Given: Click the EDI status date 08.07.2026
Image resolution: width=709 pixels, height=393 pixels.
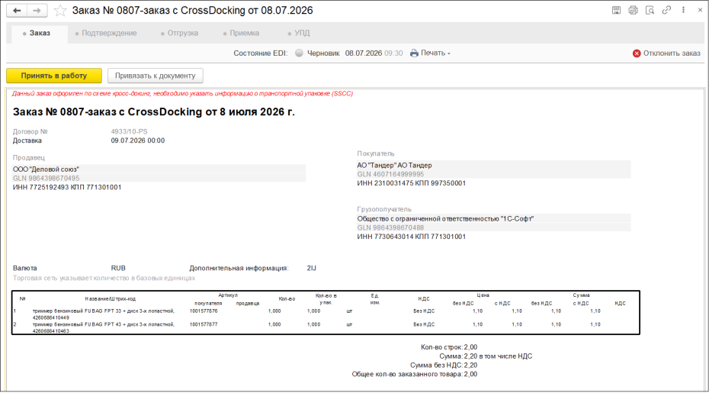Looking at the screenshot, I should click(x=364, y=53).
